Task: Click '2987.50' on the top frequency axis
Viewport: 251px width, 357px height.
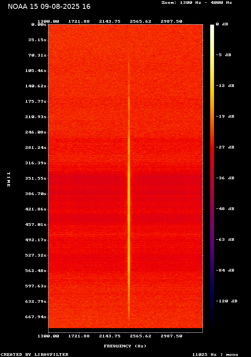Action: (x=171, y=22)
